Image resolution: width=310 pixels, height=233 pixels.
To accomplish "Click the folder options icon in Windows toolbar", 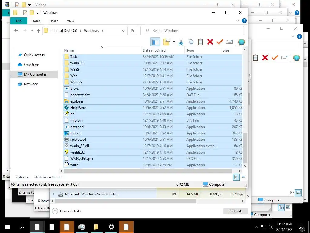I will pyautogui.click(x=167, y=42).
